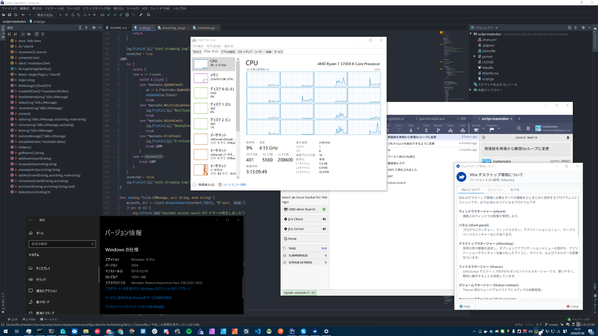This screenshot has height=336, width=598.
Task: Toggle show fields folder filter in Structure
Action: (29, 34)
